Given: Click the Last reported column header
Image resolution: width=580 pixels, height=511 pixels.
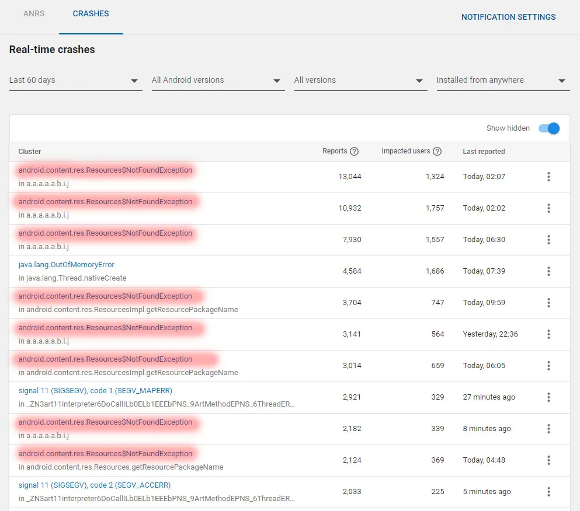Looking at the screenshot, I should (484, 152).
